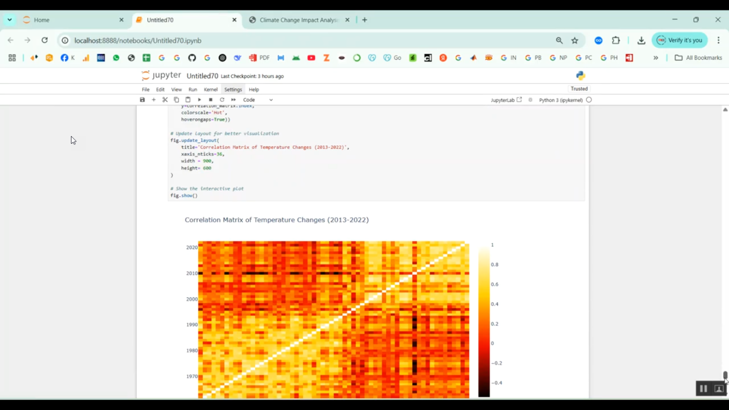Copy the selected cell
Viewport: 729px width, 410px height.
click(x=176, y=100)
